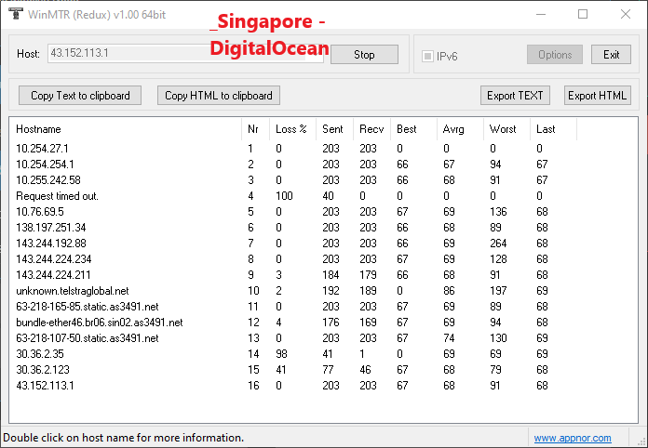Click the 41 loss value on hop 15

click(x=281, y=370)
